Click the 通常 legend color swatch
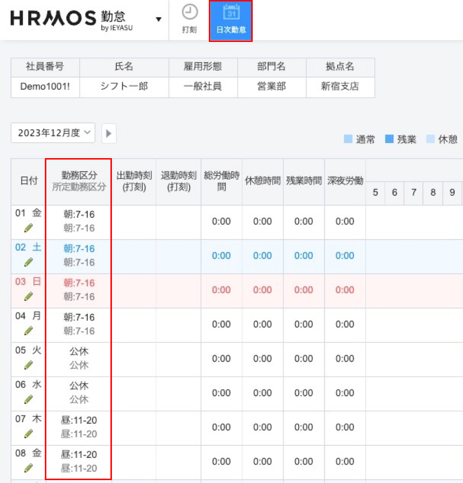 (348, 140)
